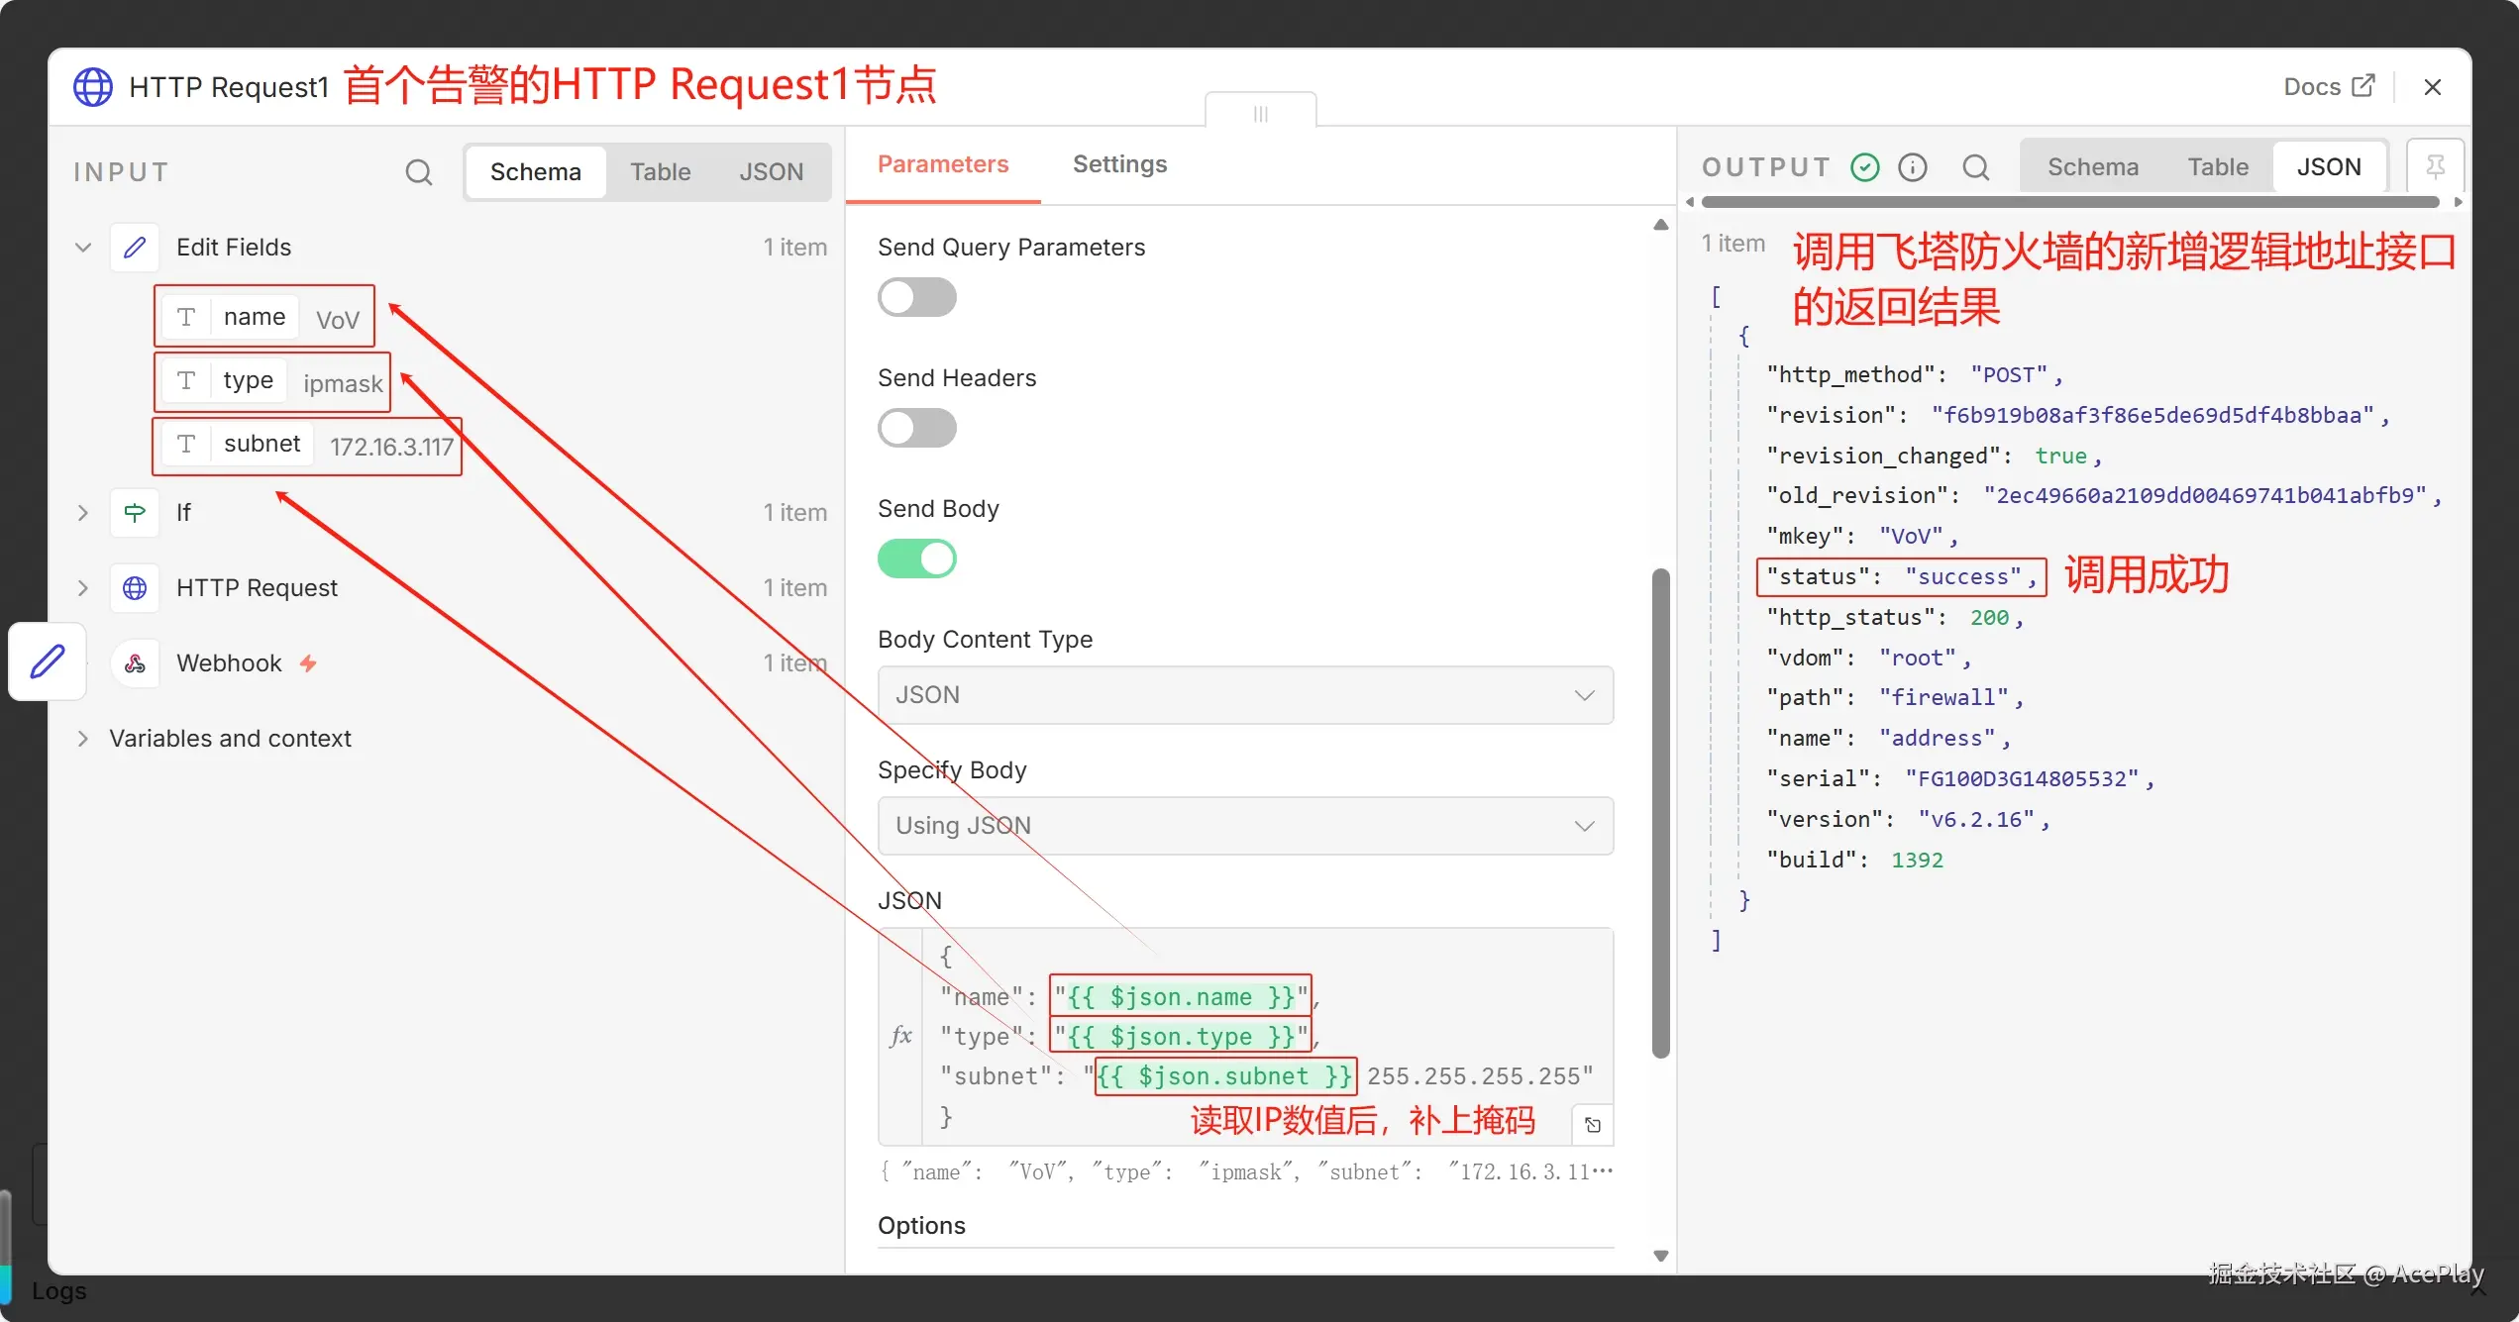Click the If node signpost icon
This screenshot has height=1322, width=2519.
(x=135, y=513)
